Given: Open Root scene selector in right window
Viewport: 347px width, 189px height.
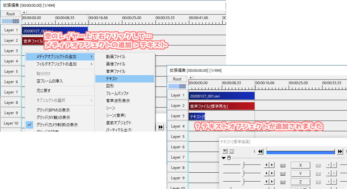Looking at the screenshot, I should (177, 79).
